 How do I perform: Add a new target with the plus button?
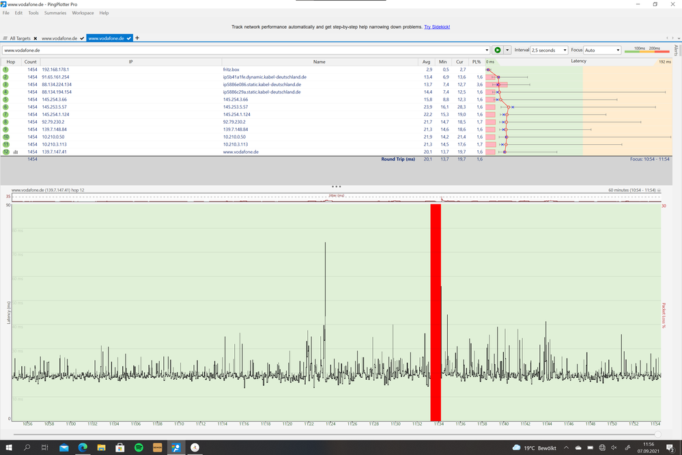[x=137, y=38]
